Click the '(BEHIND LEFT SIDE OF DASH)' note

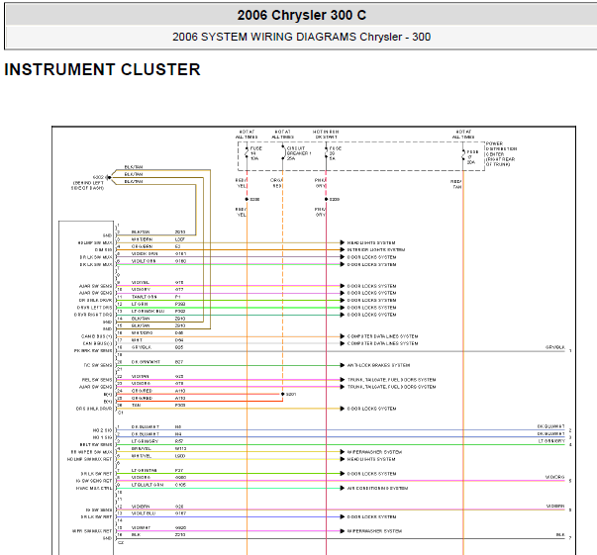point(88,185)
